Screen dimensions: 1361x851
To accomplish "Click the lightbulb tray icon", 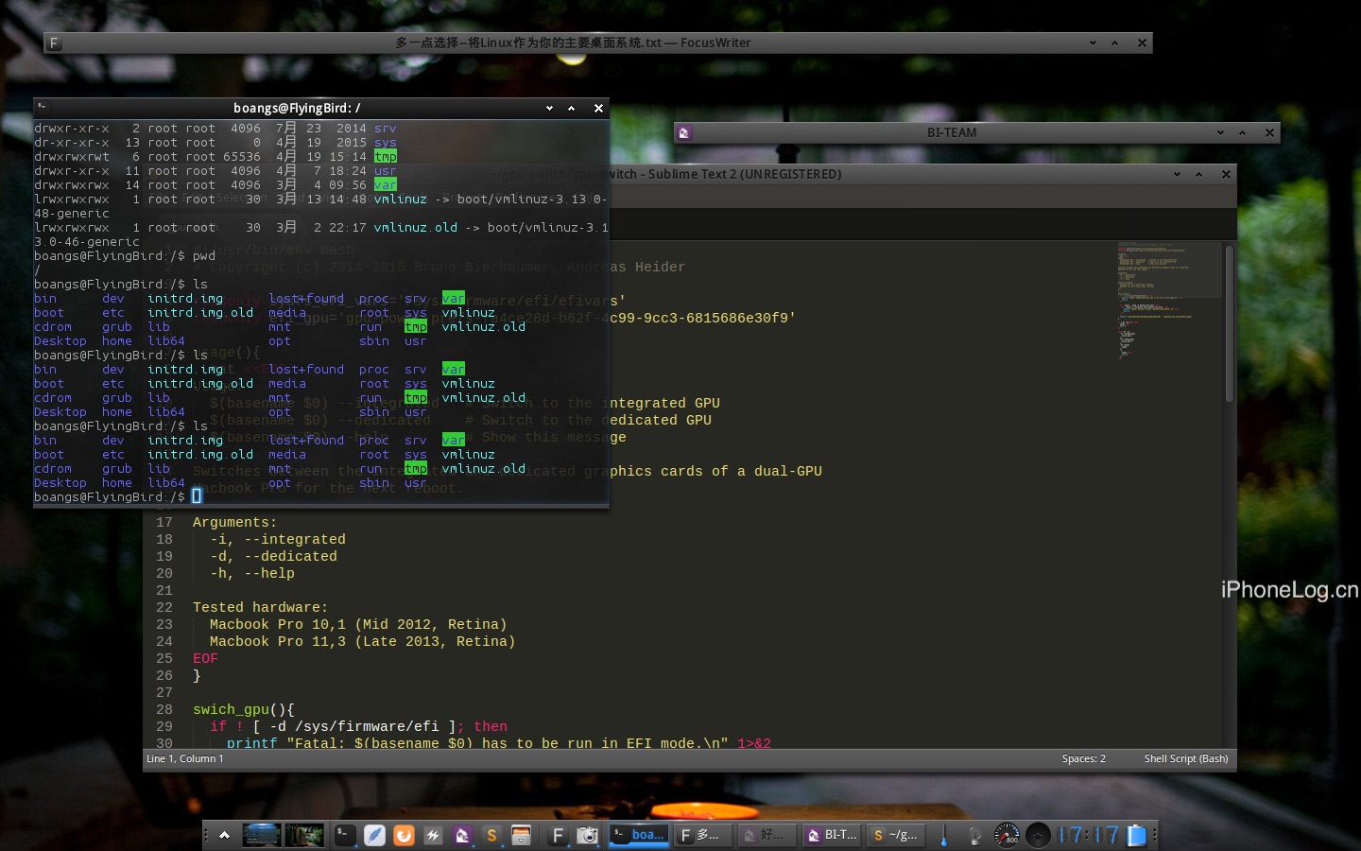I will pyautogui.click(x=974, y=835).
